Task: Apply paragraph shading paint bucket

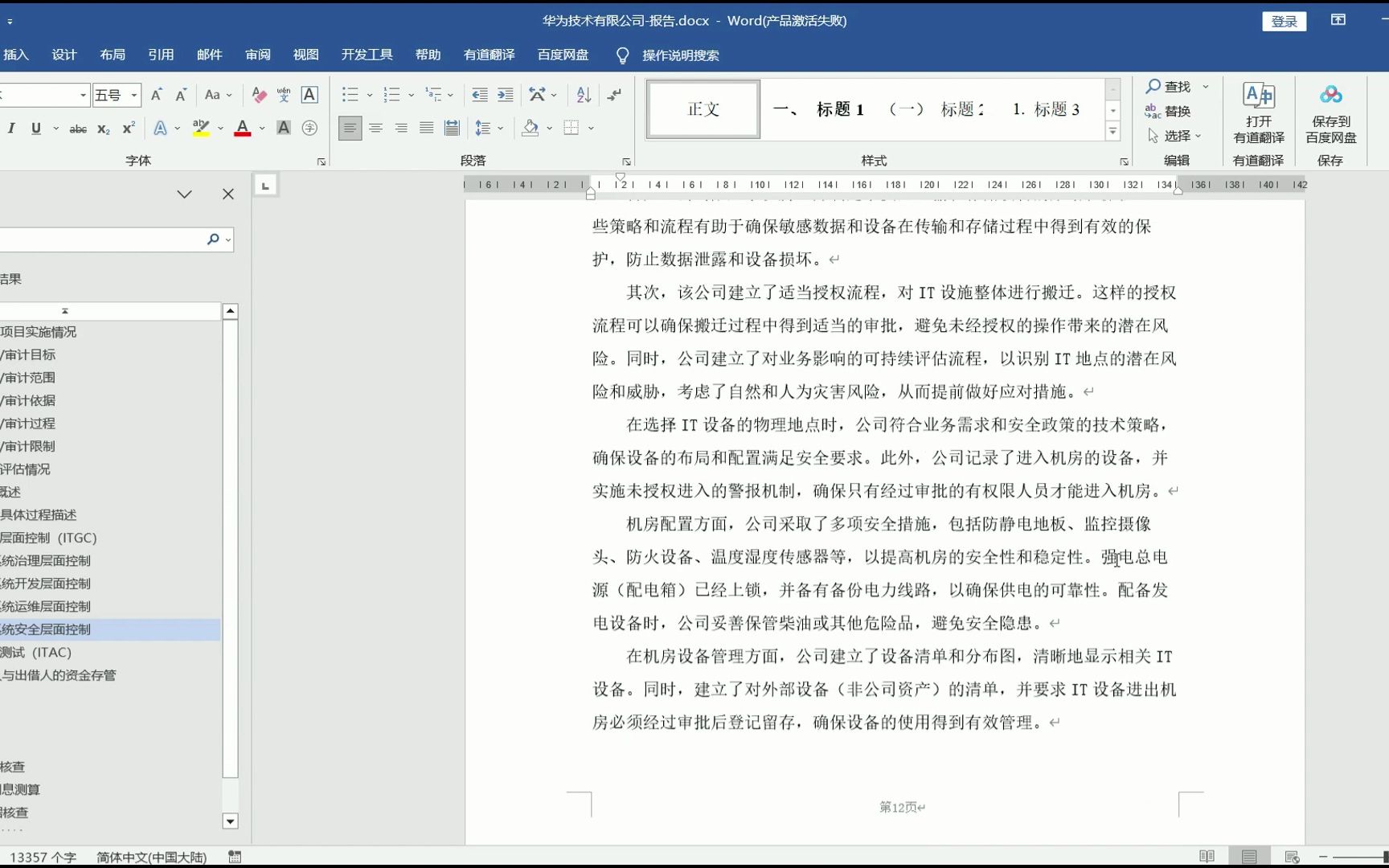Action: pos(531,128)
